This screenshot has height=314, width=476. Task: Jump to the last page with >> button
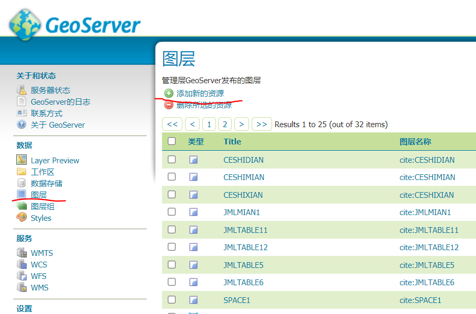(262, 124)
